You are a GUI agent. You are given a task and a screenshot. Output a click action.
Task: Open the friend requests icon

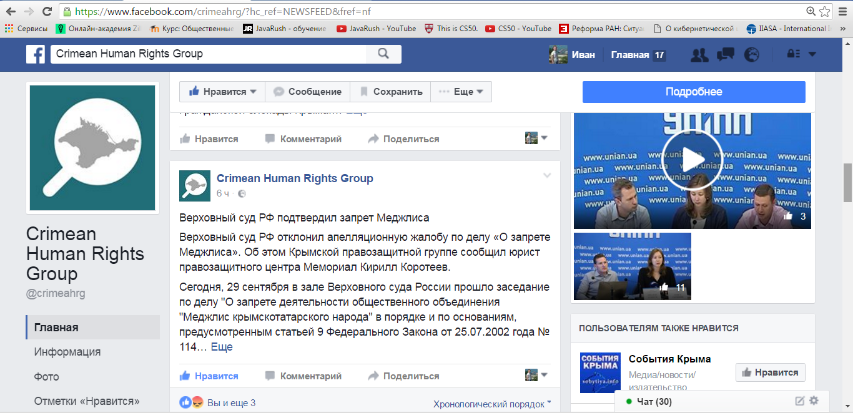(699, 55)
